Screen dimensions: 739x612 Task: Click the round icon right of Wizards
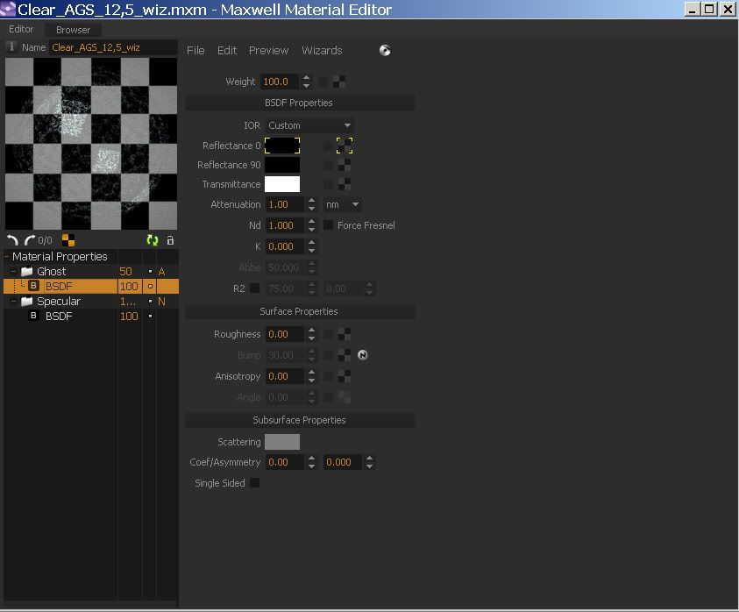(385, 50)
